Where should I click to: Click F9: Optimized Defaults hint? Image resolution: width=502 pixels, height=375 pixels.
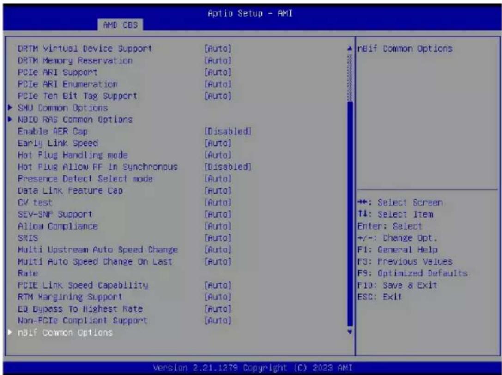(412, 273)
